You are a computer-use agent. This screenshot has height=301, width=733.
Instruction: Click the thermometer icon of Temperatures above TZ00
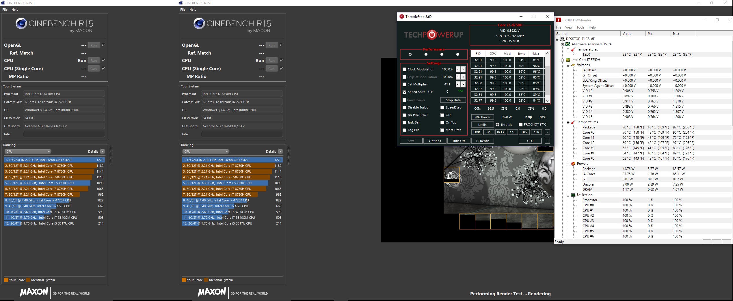point(573,49)
